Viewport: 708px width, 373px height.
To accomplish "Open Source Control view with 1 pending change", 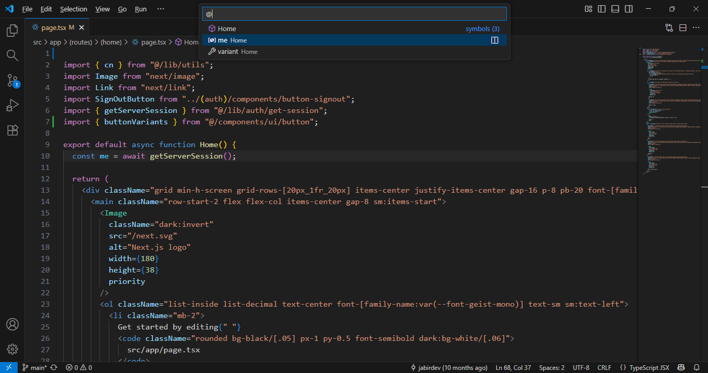I will click(12, 80).
